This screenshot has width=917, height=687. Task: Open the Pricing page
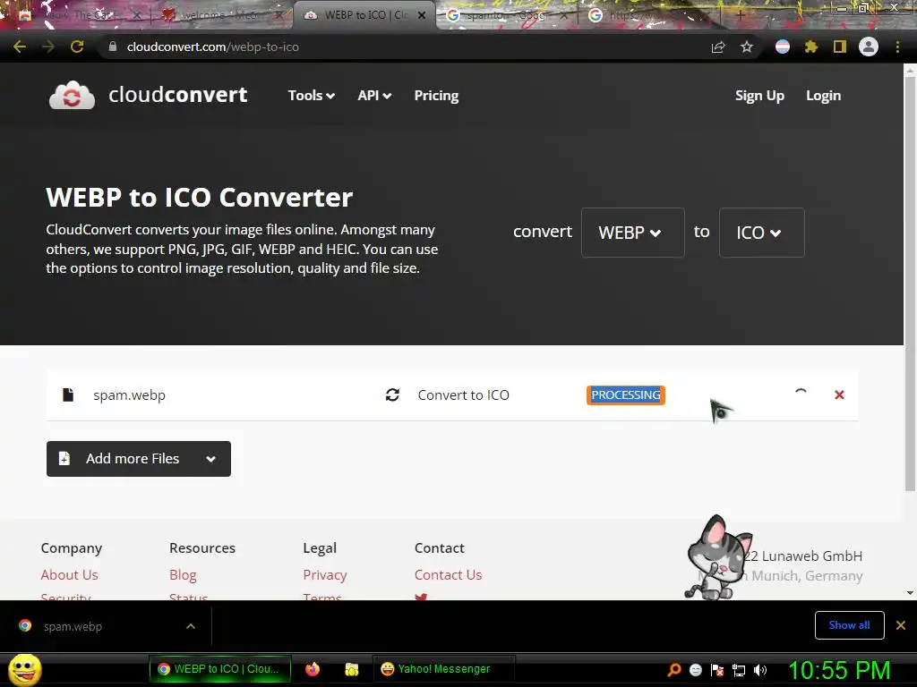(436, 95)
